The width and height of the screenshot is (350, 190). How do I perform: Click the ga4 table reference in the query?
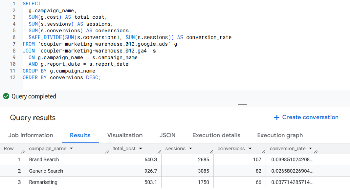click(x=94, y=51)
